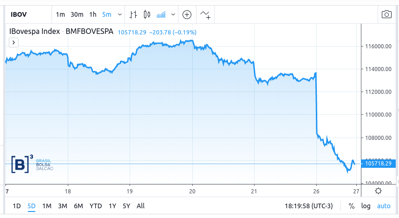Expand the legend collapse arrow button

(14, 42)
